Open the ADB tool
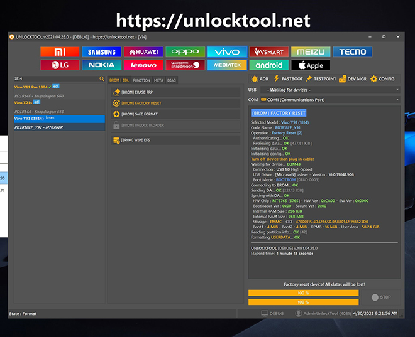Viewport: 415px width, 337px height. (260, 78)
